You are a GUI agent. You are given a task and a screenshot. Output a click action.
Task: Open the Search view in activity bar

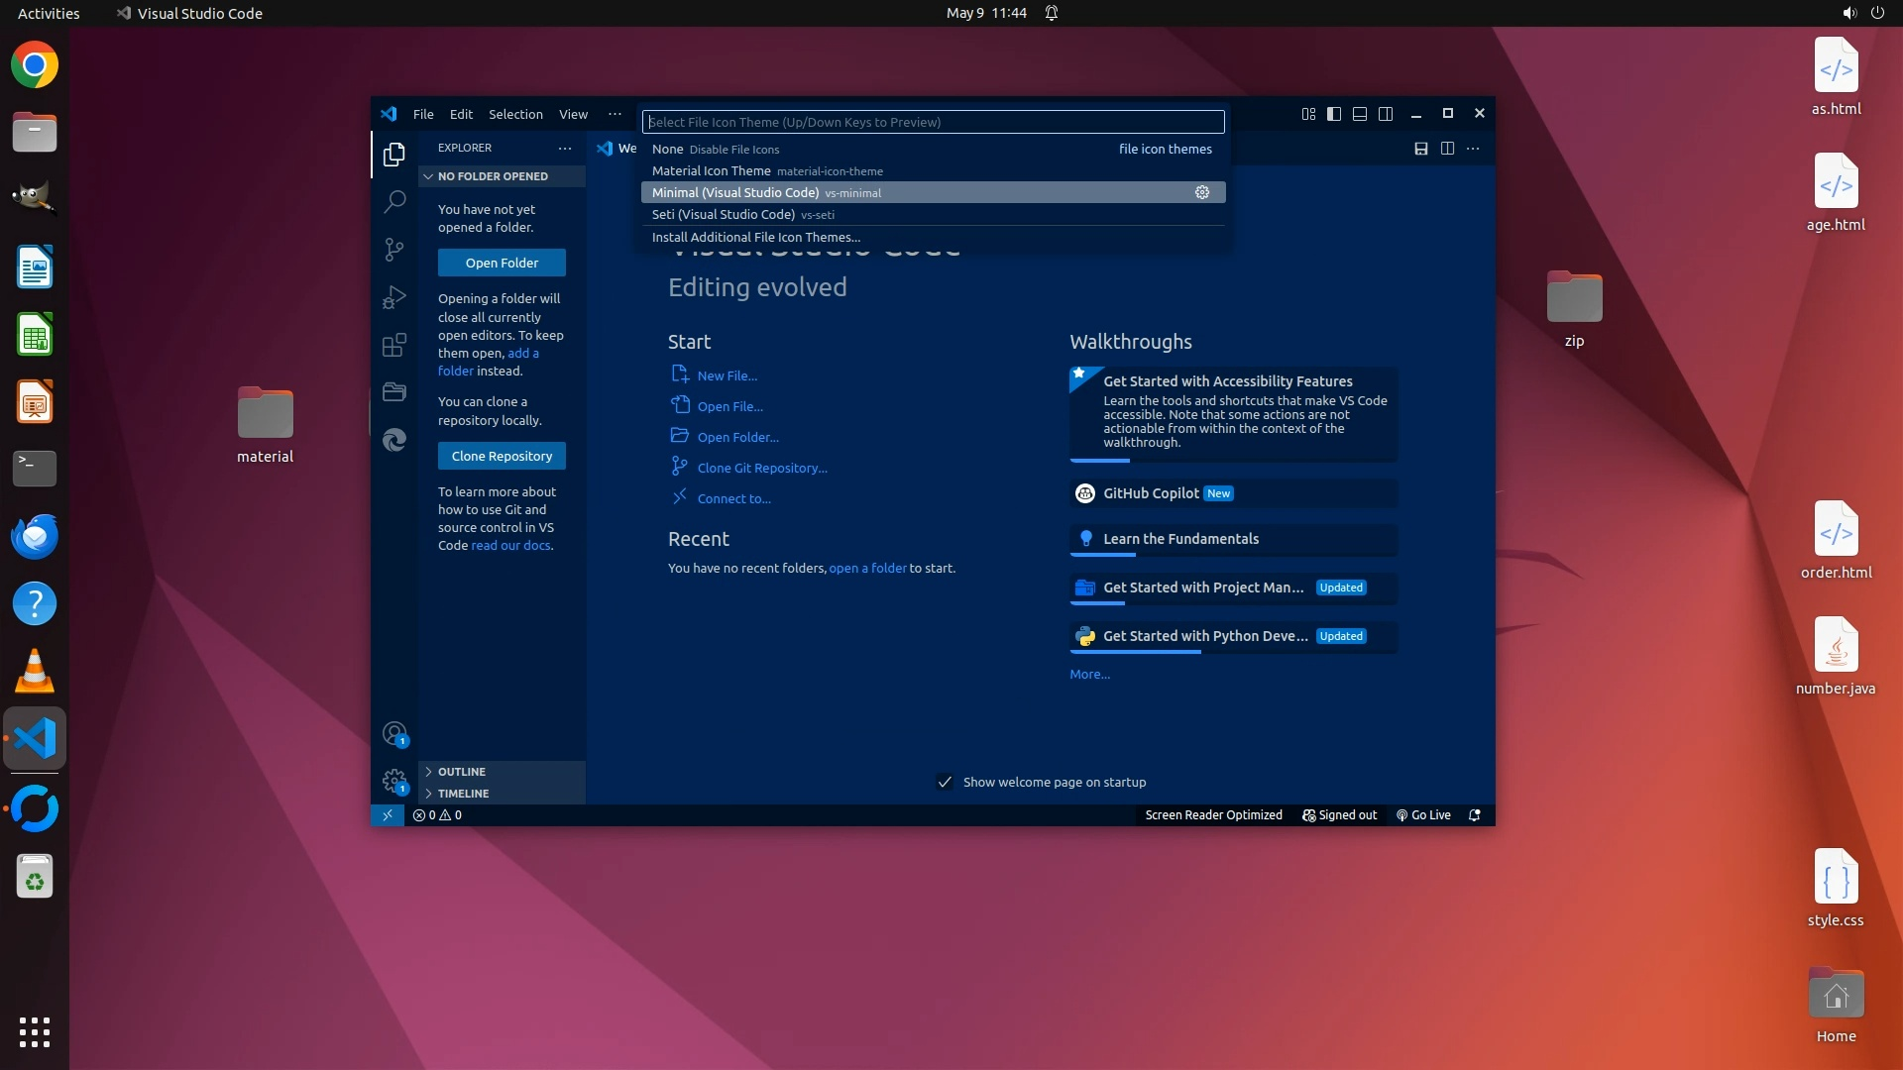click(x=394, y=202)
